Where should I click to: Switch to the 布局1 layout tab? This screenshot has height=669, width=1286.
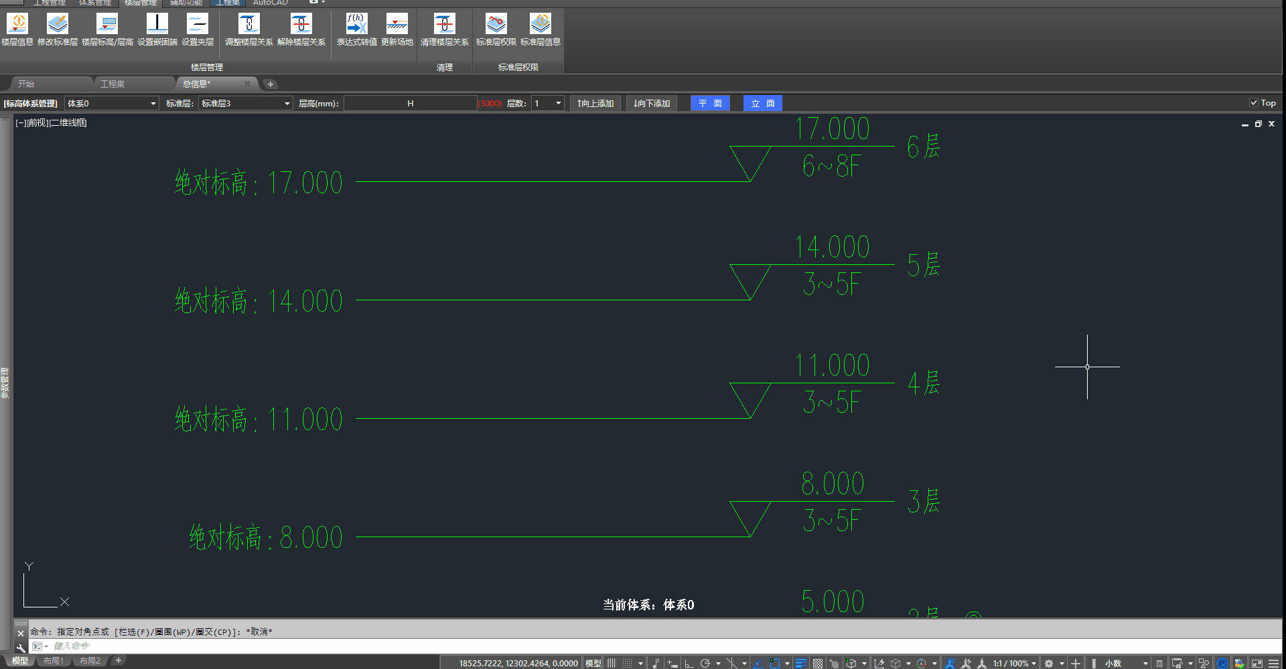54,661
